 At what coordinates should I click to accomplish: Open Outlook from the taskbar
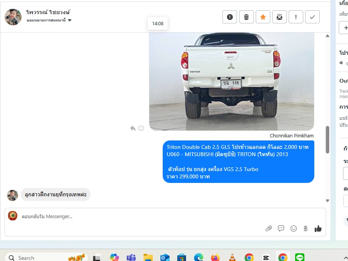(x=165, y=258)
